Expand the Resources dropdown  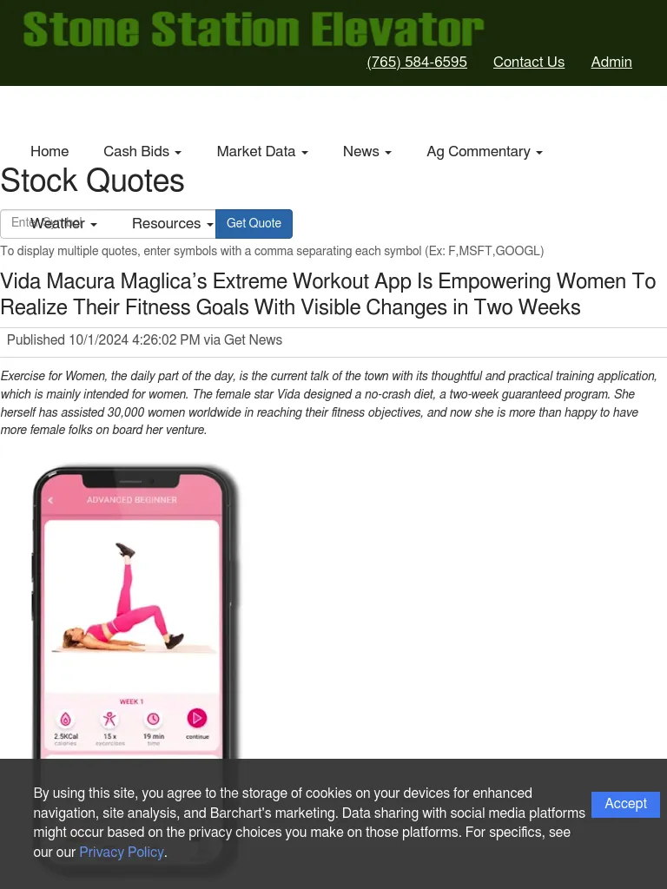[173, 223]
